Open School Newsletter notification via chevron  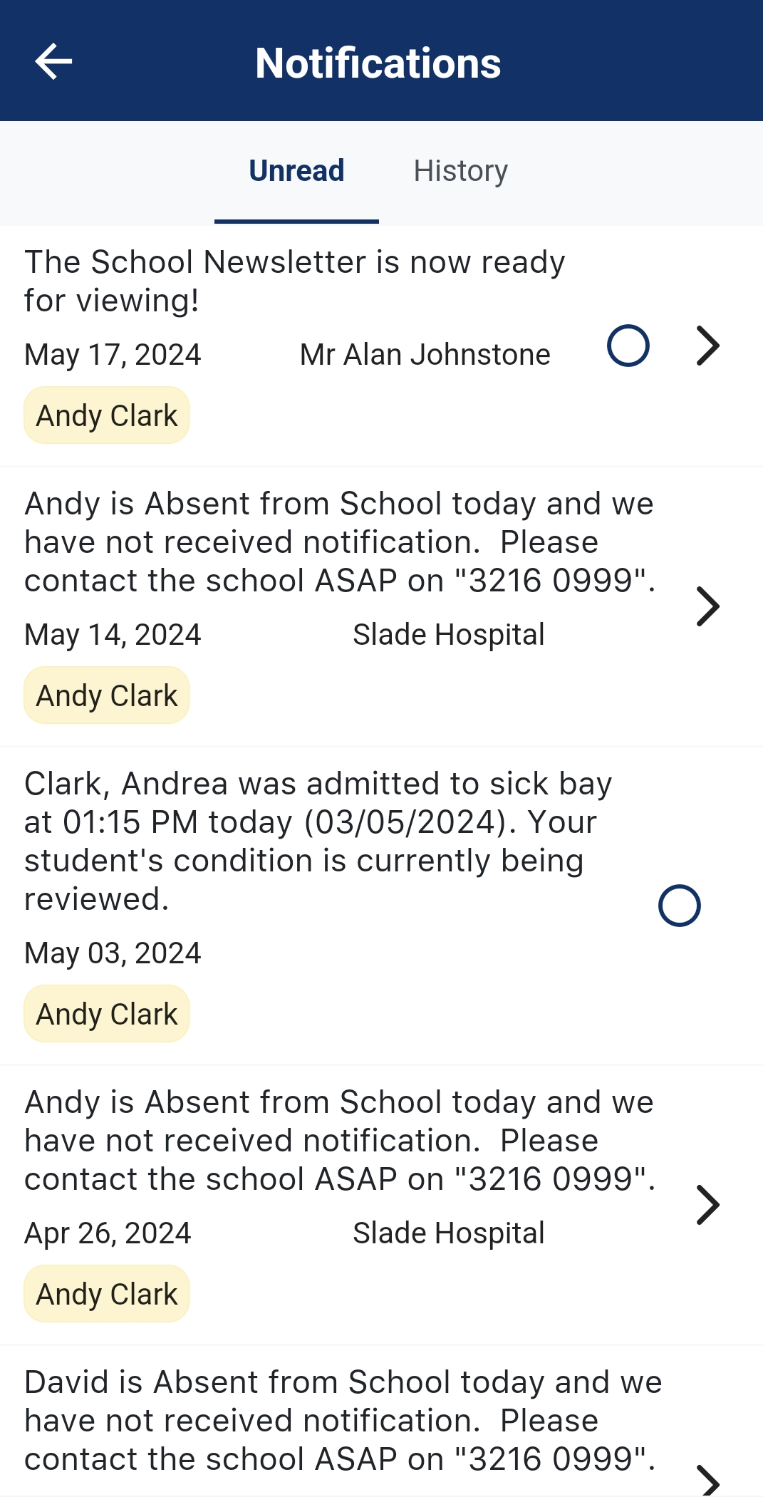click(707, 346)
